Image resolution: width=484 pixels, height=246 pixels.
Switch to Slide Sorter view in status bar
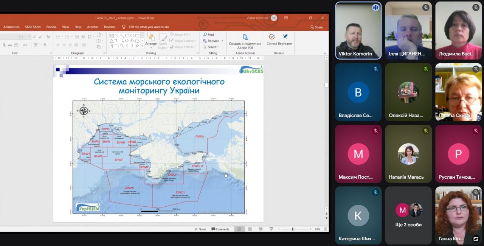[x=250, y=229]
